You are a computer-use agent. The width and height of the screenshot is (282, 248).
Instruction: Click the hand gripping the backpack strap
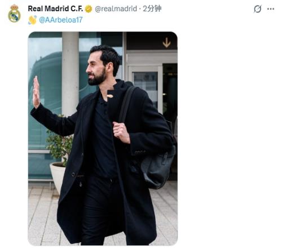(x=121, y=132)
